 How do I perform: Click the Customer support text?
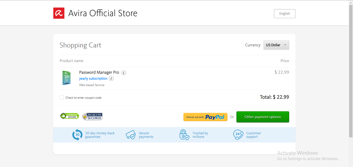tap(254, 135)
